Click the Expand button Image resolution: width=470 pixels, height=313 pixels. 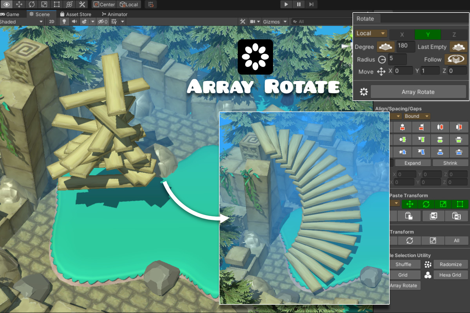pyautogui.click(x=412, y=163)
